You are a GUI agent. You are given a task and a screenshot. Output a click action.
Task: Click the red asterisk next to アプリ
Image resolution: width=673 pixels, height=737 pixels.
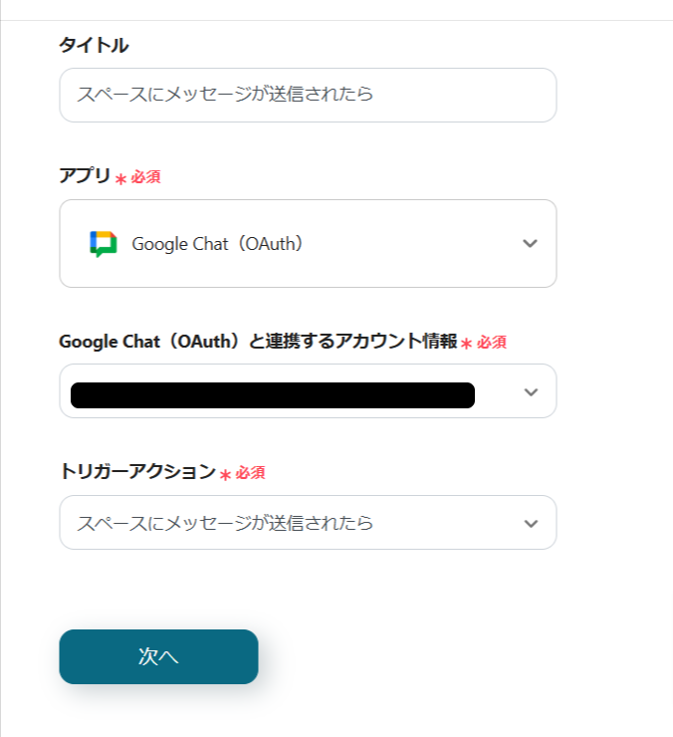(x=120, y=179)
